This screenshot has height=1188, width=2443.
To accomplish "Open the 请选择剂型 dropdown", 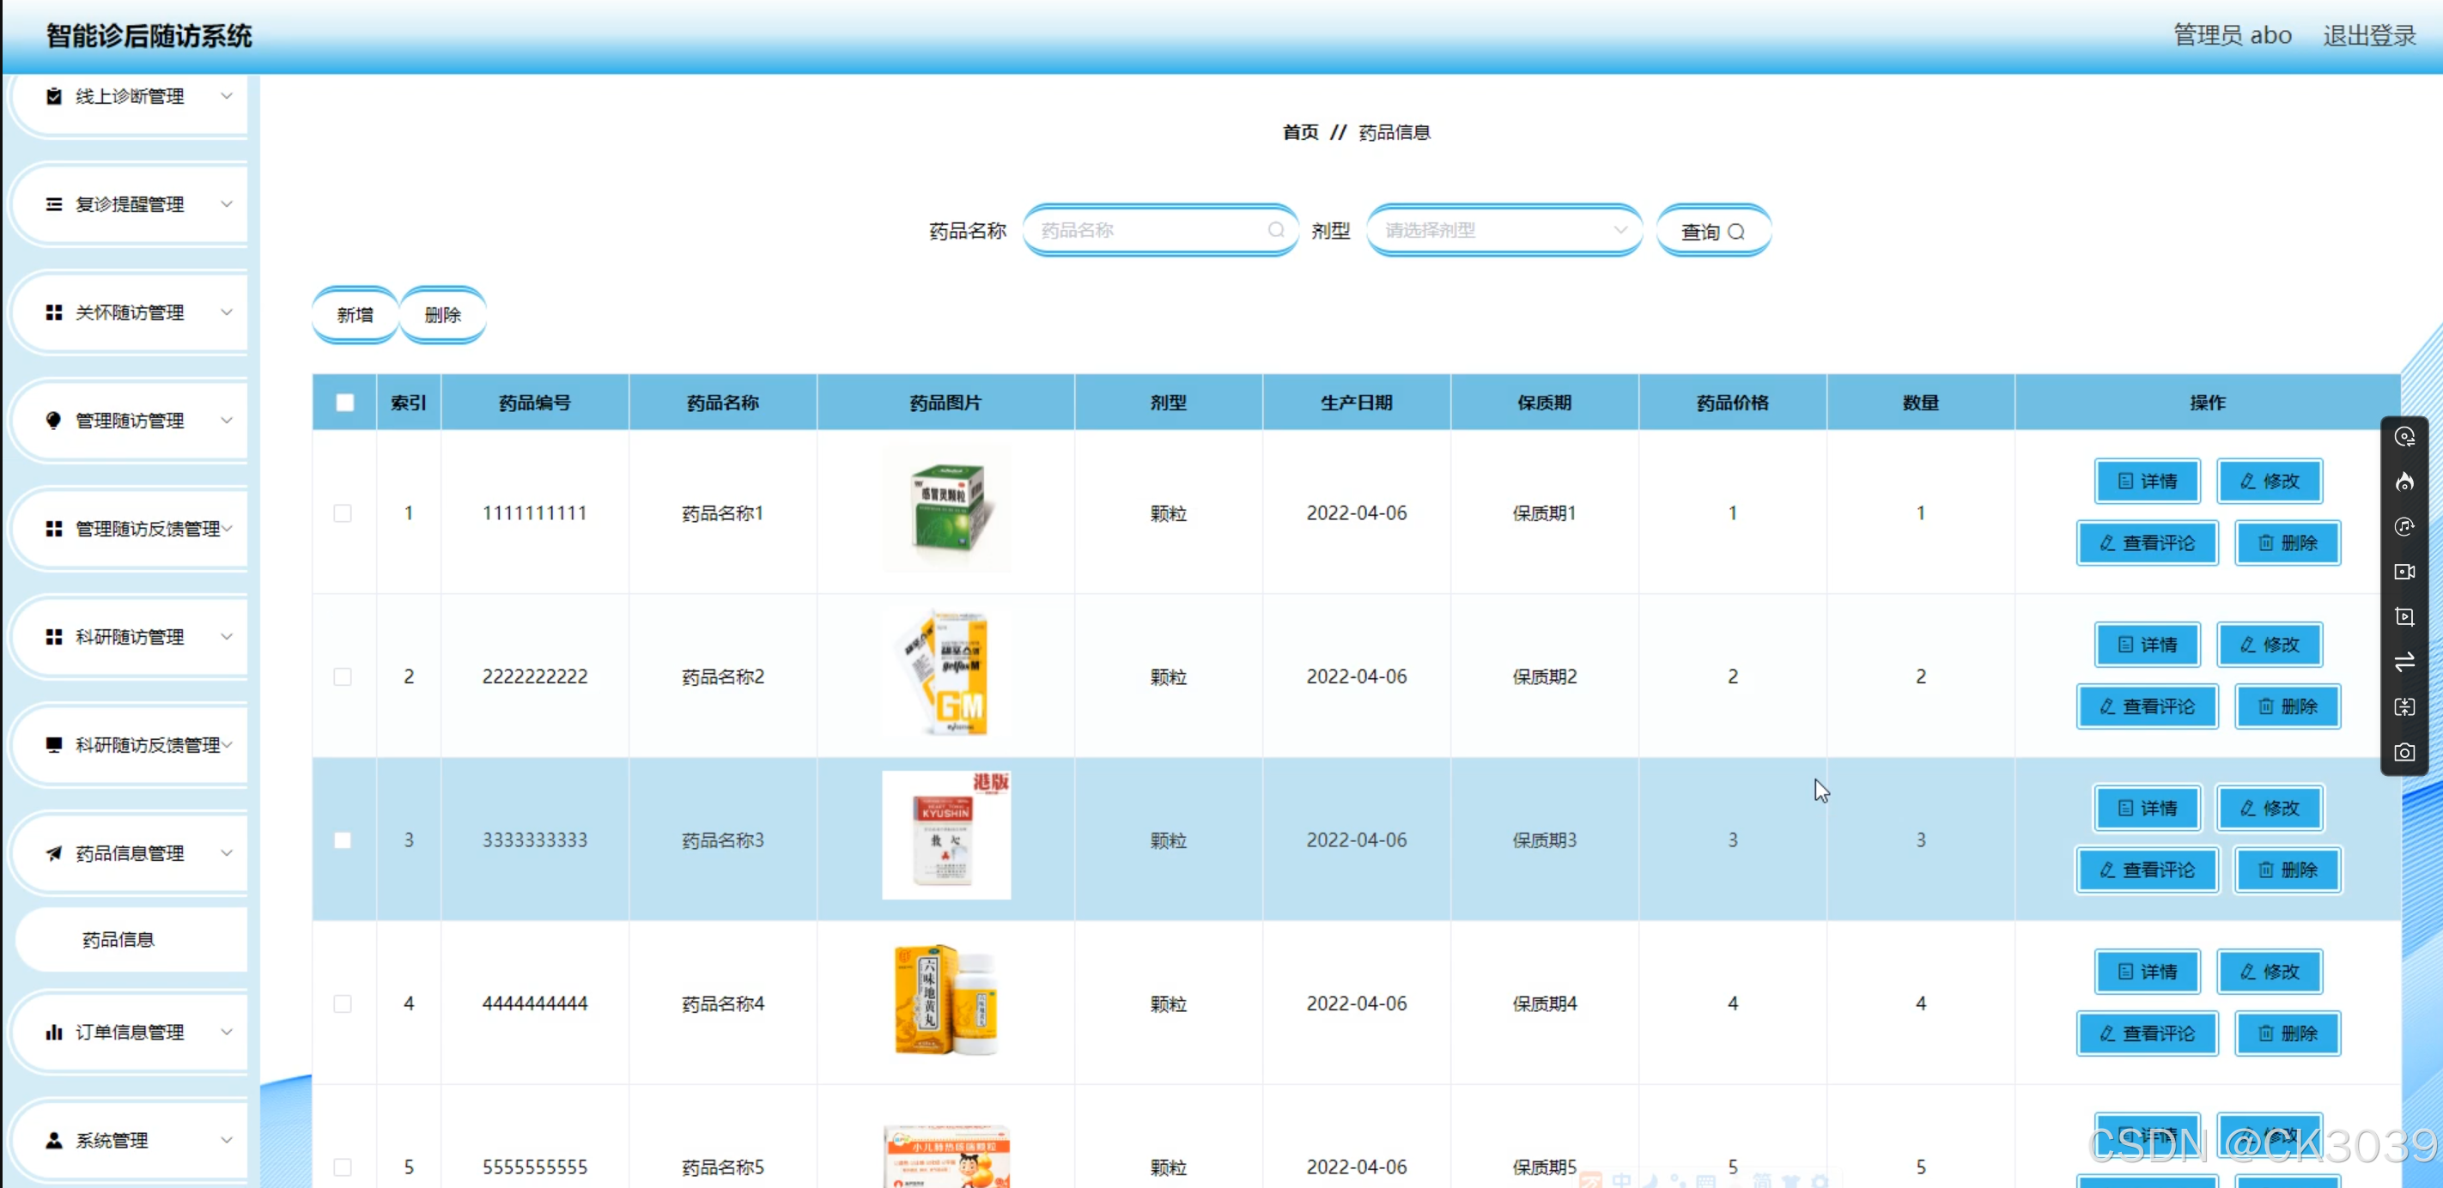I will coord(1504,230).
